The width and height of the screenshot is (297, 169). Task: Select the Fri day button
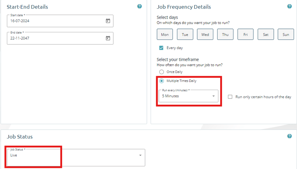pyautogui.click(x=246, y=34)
